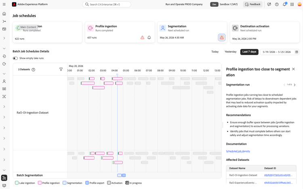Click the Dataset ID column header
The image size is (303, 189).
(x=270, y=168)
